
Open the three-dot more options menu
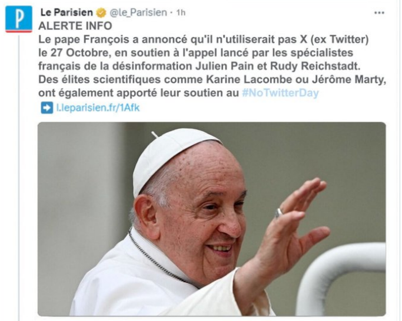[379, 12]
